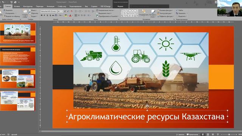Toggle center paragraph alignment

coord(79,15)
